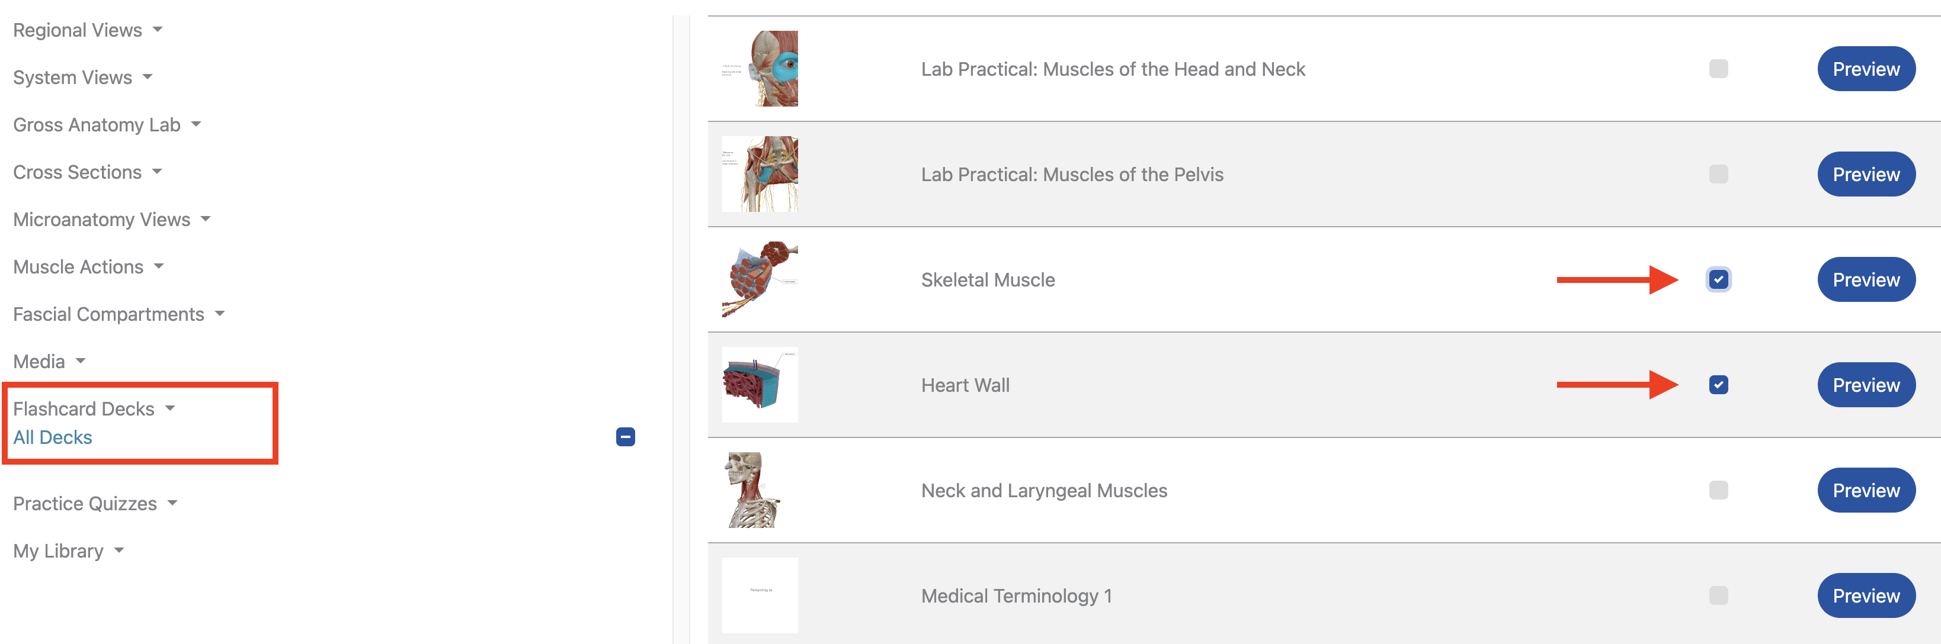Preview the Heart Wall deck
Screen dimensions: 1941x644
(x=1866, y=384)
